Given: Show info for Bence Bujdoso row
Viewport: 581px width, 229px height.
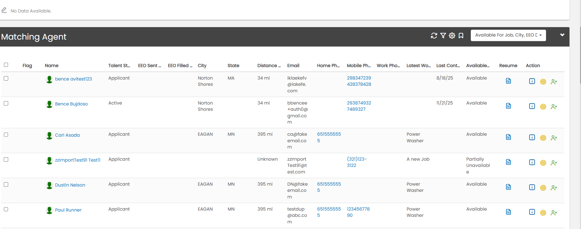Looking at the screenshot, I should 532,106.
